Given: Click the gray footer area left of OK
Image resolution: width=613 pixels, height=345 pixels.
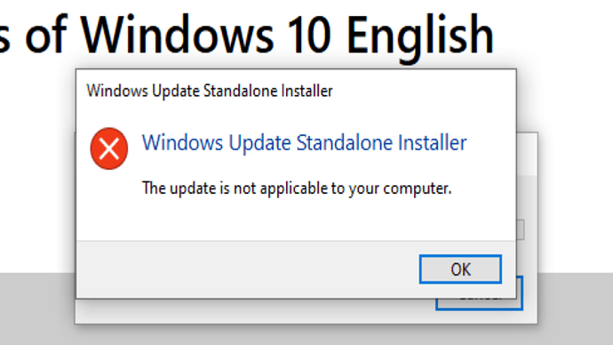Looking at the screenshot, I should point(246,269).
